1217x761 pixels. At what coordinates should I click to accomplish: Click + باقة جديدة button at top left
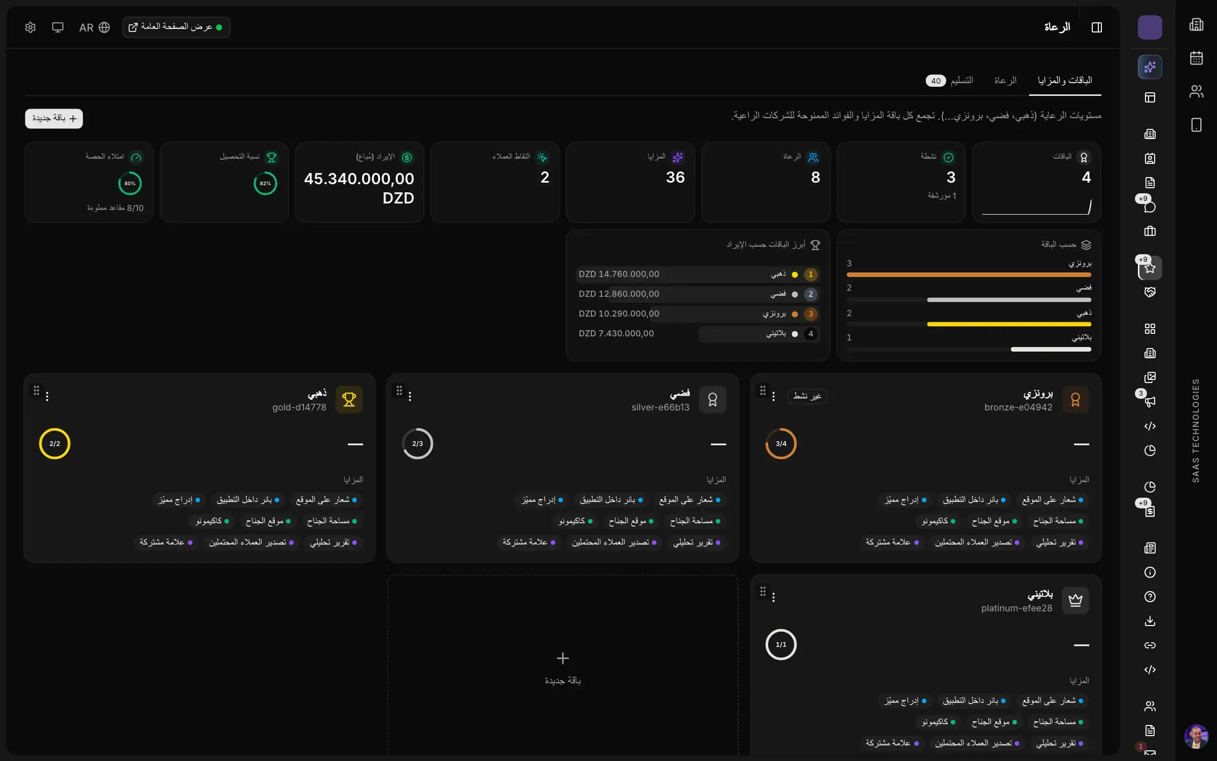coord(54,118)
